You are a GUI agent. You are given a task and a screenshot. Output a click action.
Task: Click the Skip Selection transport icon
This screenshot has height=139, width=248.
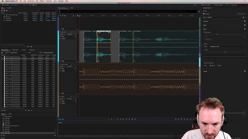pyautogui.click(x=135, y=119)
